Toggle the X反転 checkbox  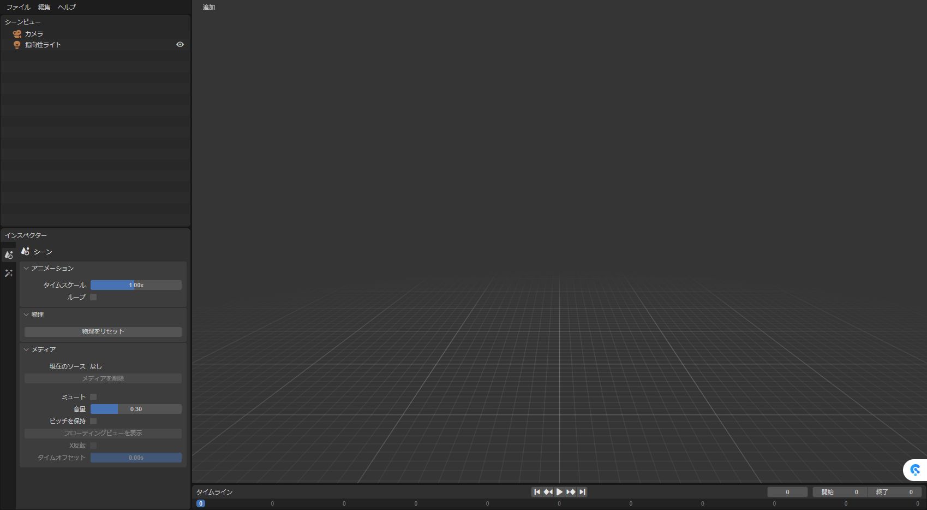pyautogui.click(x=93, y=446)
